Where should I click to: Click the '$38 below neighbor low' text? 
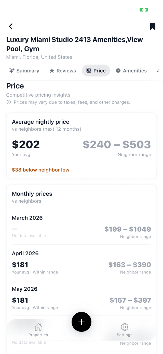pos(40,170)
